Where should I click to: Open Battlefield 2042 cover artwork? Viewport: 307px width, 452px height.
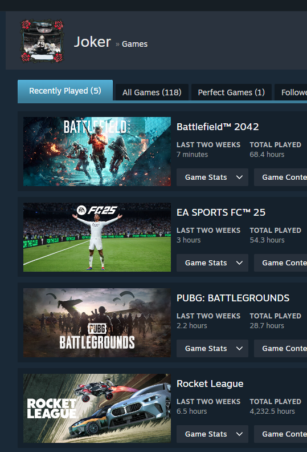[97, 151]
